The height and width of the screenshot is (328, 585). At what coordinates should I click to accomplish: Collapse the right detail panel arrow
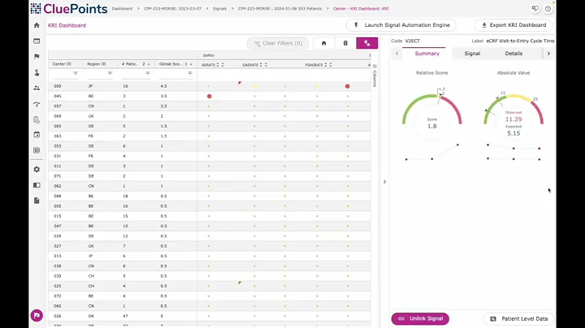(384, 182)
